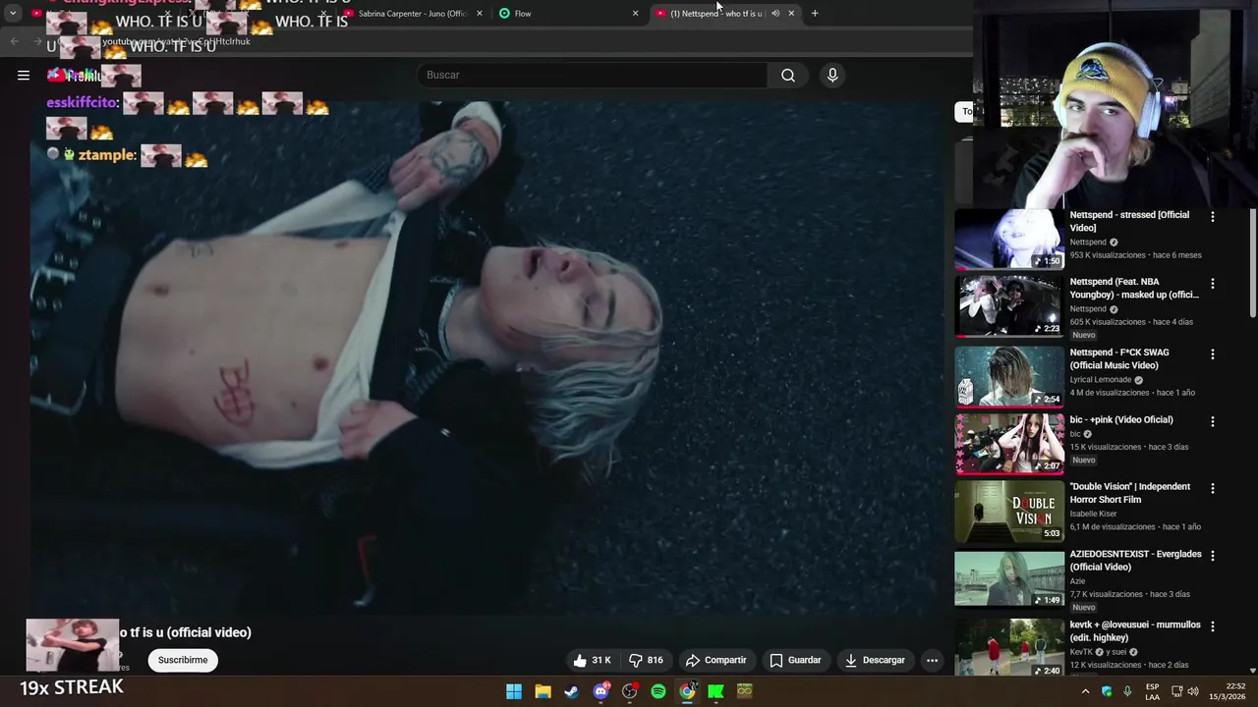
Task: Dislike the video with thumbs down
Action: click(646, 660)
